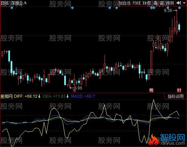Click the leftmost blue diamond info marker
This screenshot has height=147, width=187.
tap(12, 8)
